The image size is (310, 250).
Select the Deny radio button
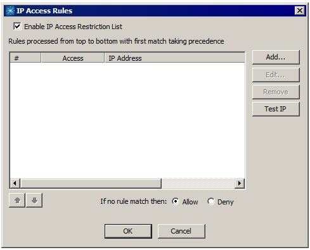pyautogui.click(x=211, y=201)
